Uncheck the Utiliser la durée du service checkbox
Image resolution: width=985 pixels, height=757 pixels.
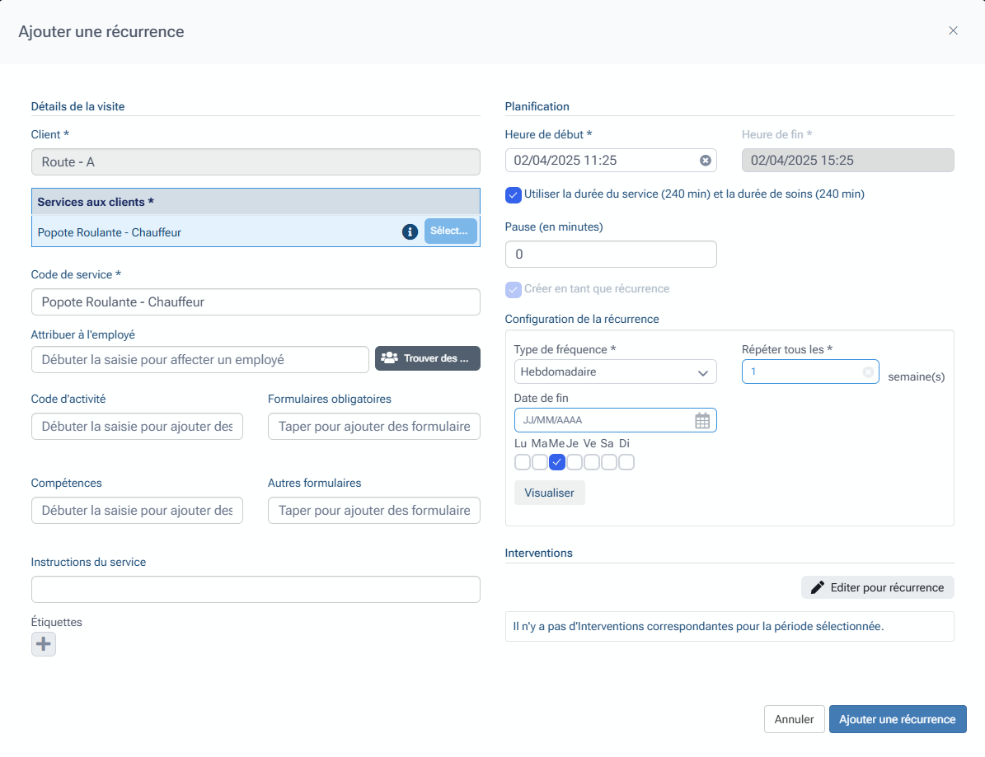coord(514,195)
